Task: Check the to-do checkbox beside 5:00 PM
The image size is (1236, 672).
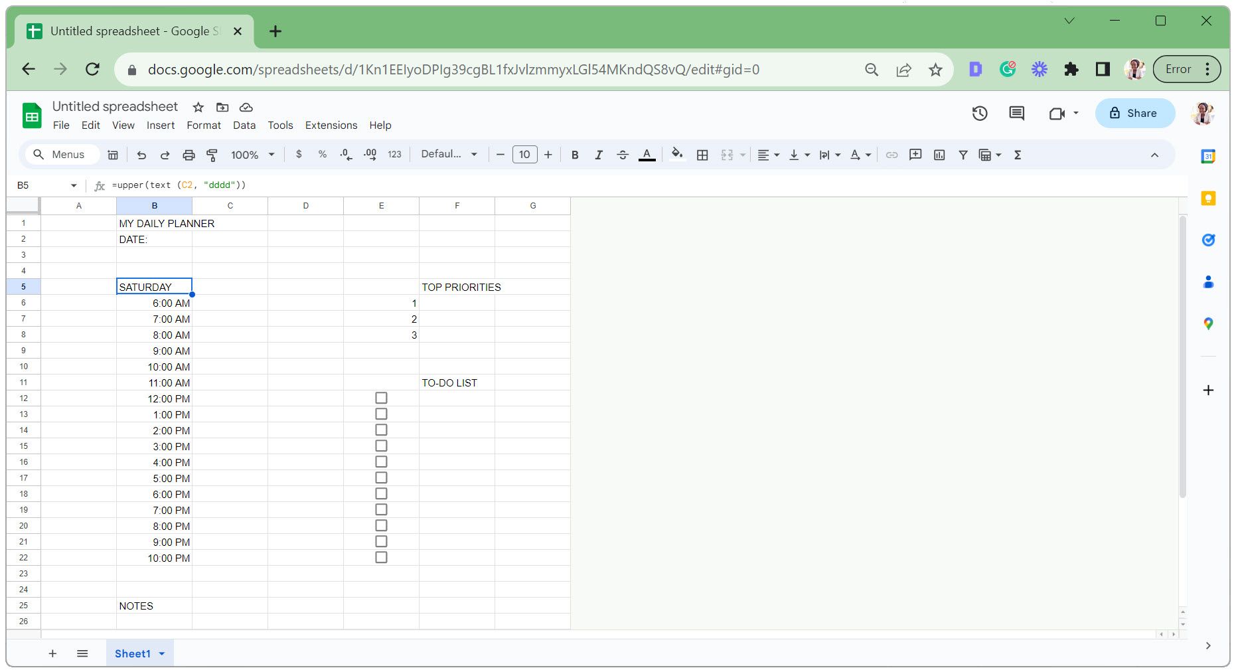Action: pyautogui.click(x=381, y=477)
